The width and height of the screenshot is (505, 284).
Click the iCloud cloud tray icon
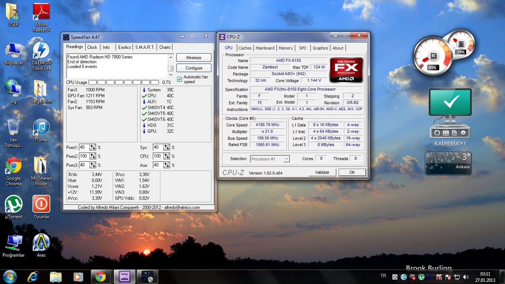click(x=395, y=277)
